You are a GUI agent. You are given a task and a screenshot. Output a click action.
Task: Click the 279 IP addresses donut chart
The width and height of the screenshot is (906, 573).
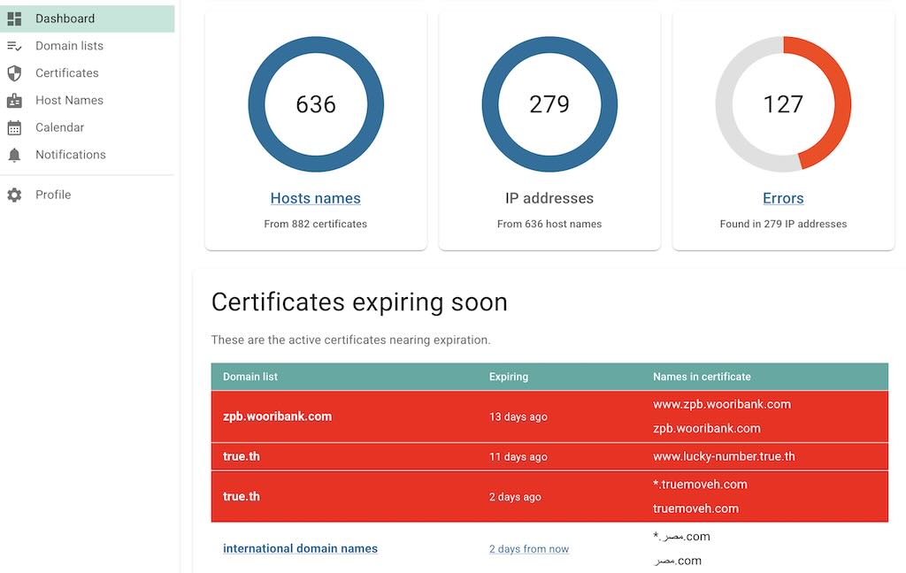click(549, 104)
